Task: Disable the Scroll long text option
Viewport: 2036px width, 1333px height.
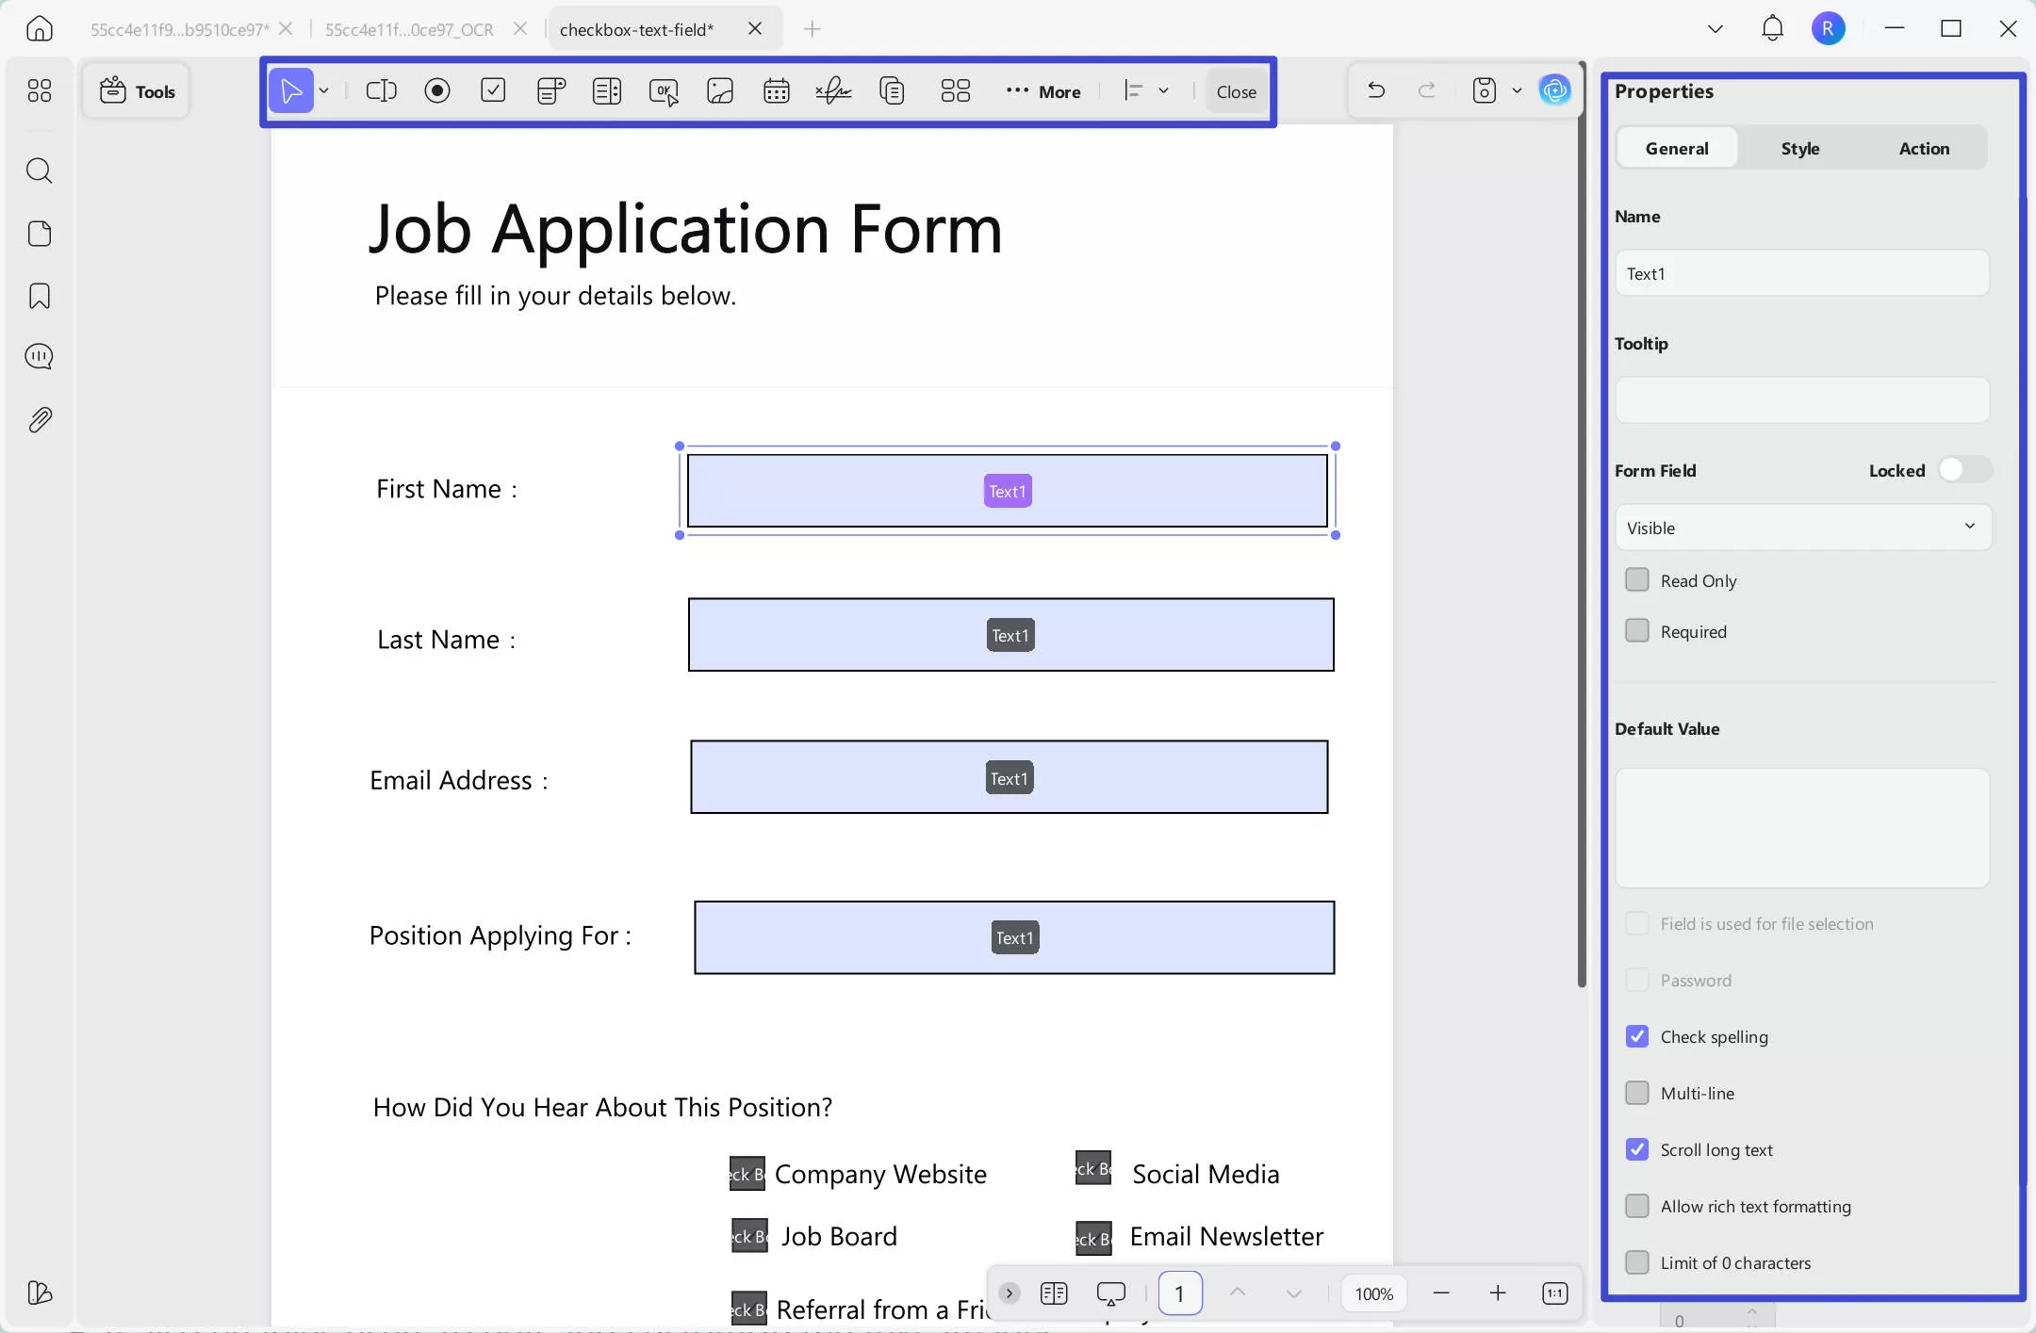Action: pos(1637,1149)
